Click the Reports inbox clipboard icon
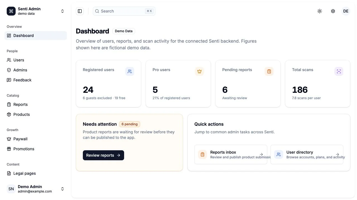The width and height of the screenshot is (357, 200). (x=202, y=154)
